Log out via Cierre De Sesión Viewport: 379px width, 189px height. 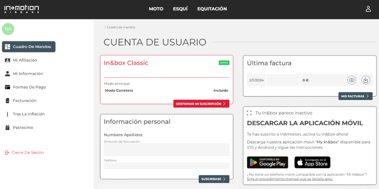pyautogui.click(x=27, y=153)
